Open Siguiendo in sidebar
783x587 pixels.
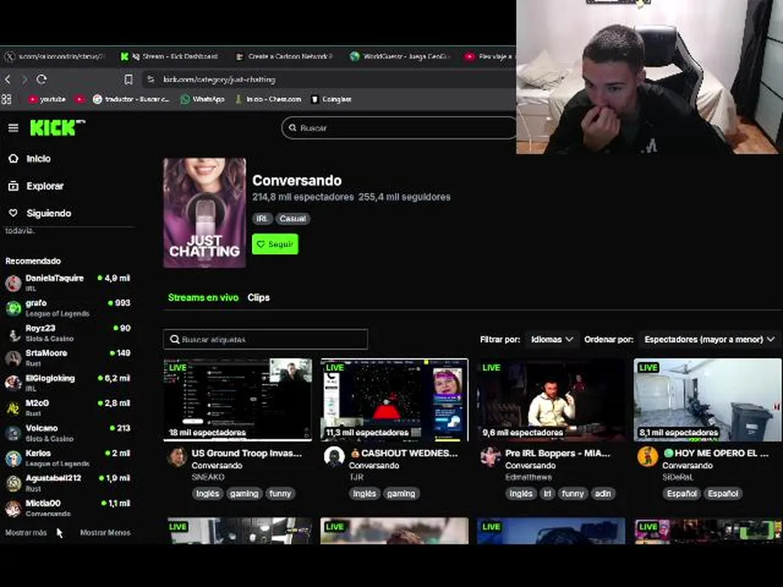[49, 213]
